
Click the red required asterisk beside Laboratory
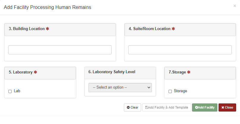(x=35, y=72)
